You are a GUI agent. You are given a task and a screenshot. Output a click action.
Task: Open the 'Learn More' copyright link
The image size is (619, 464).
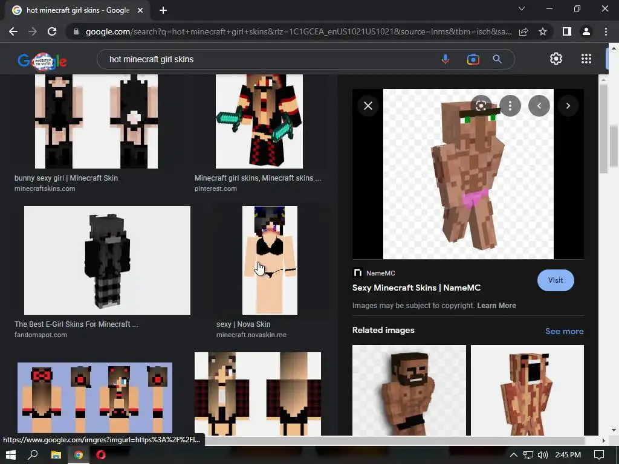coord(496,305)
